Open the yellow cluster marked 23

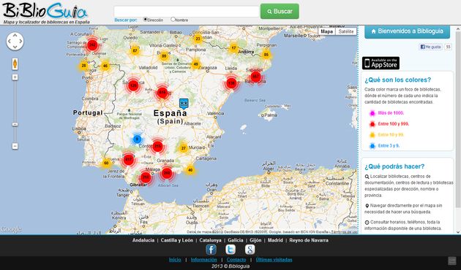(198, 39)
